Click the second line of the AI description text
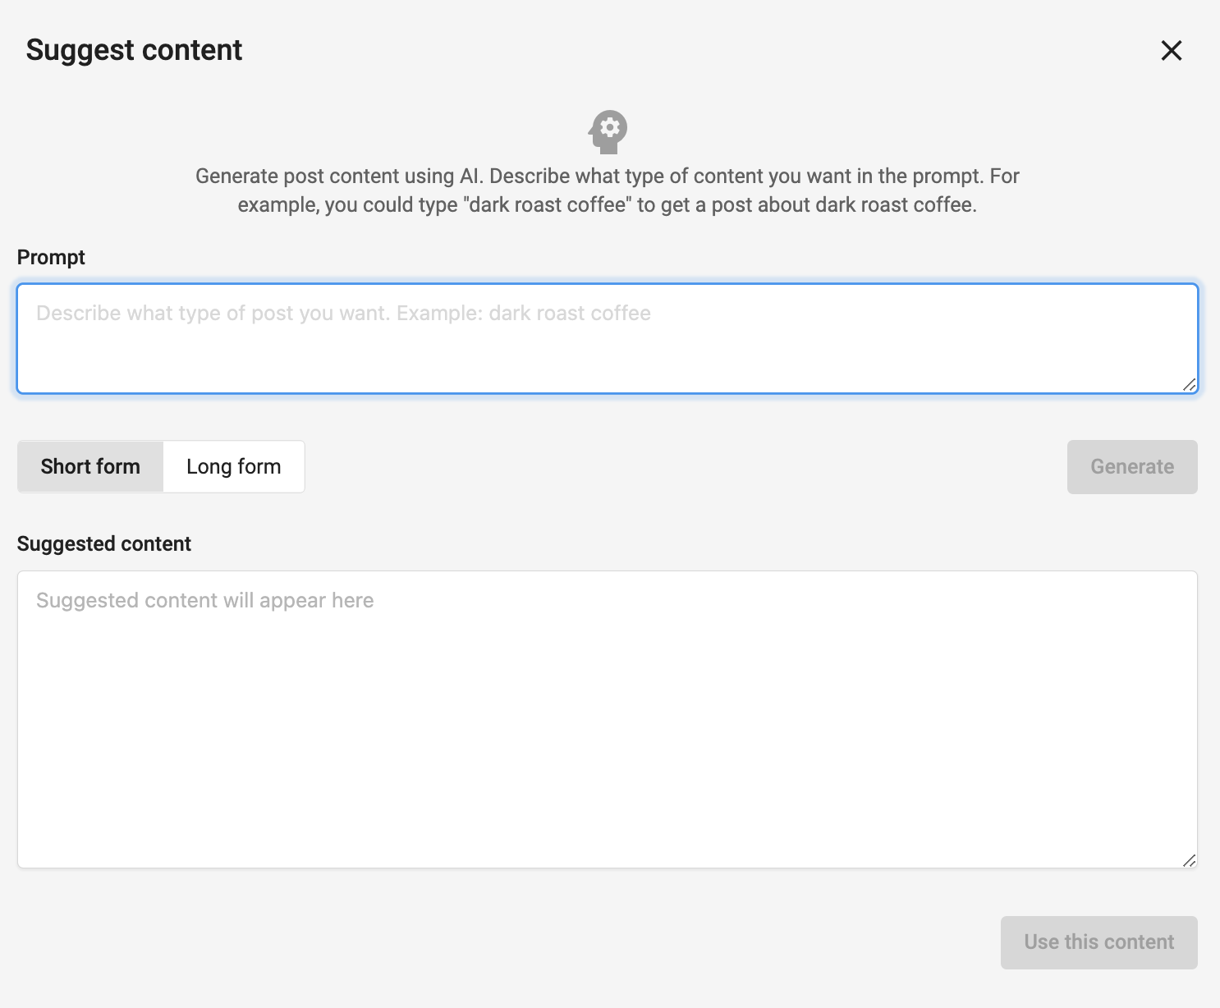The width and height of the screenshot is (1220, 1008). 608,204
